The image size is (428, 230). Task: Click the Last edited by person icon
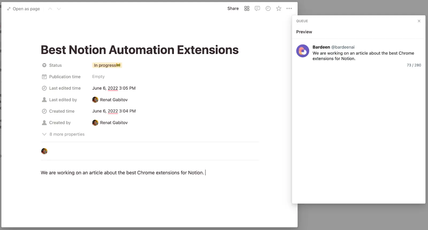click(44, 100)
